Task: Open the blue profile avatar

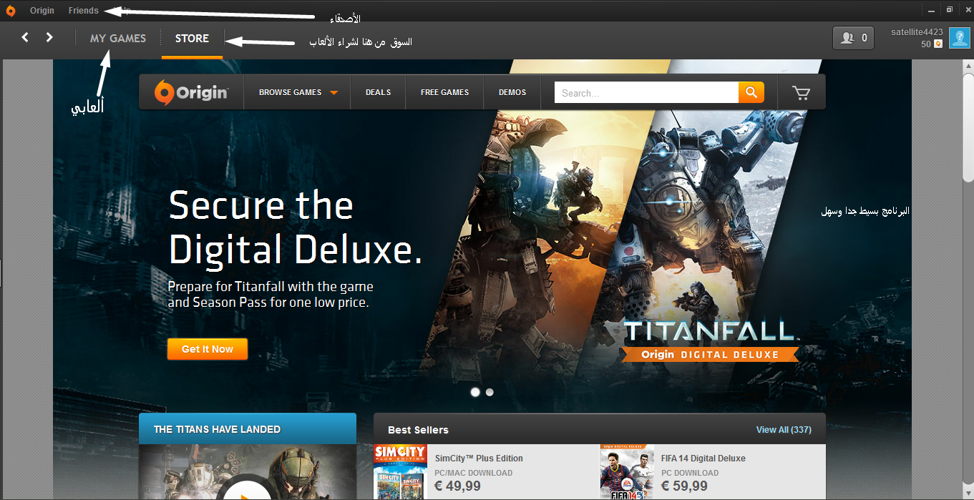Action: click(960, 38)
